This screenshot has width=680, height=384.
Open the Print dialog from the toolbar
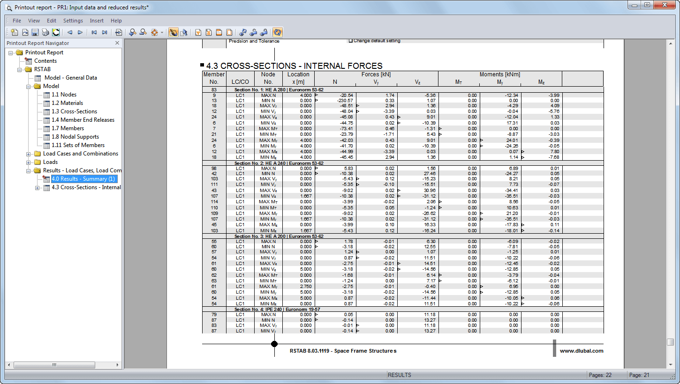click(x=45, y=32)
